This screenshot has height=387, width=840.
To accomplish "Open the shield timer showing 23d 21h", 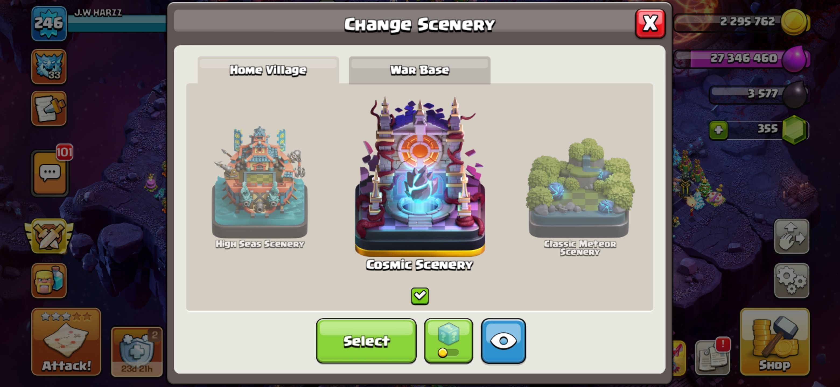I will click(136, 352).
